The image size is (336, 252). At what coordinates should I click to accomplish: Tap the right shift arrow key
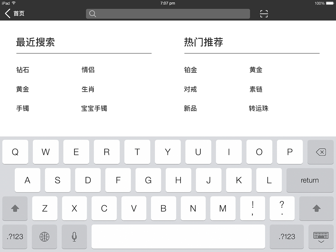[x=317, y=208]
